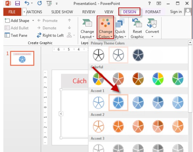The width and height of the screenshot is (193, 152).
Task: Click the Promote button
Action: coord(47,21)
